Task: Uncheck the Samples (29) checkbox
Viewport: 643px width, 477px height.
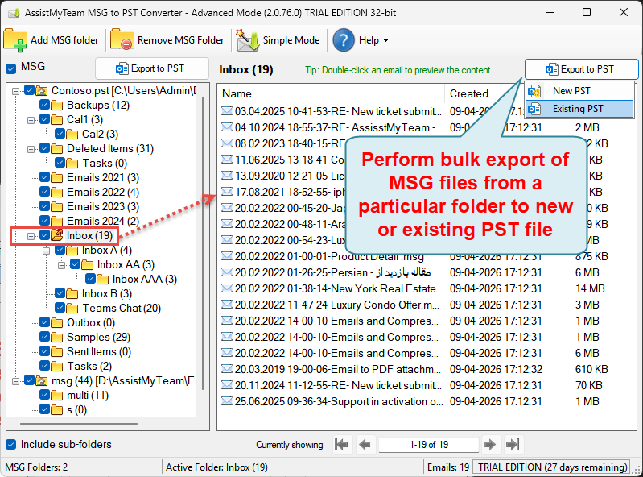Action: [44, 337]
